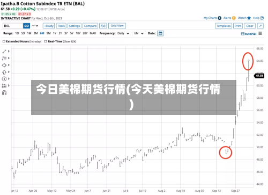Open the calendar date picker icon
This screenshot has height=195, width=268.
point(160,33)
